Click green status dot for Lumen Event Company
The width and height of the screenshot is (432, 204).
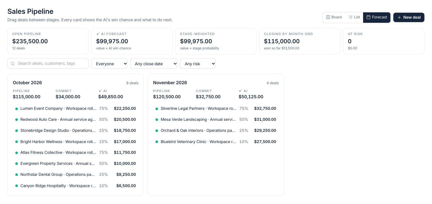16,109
